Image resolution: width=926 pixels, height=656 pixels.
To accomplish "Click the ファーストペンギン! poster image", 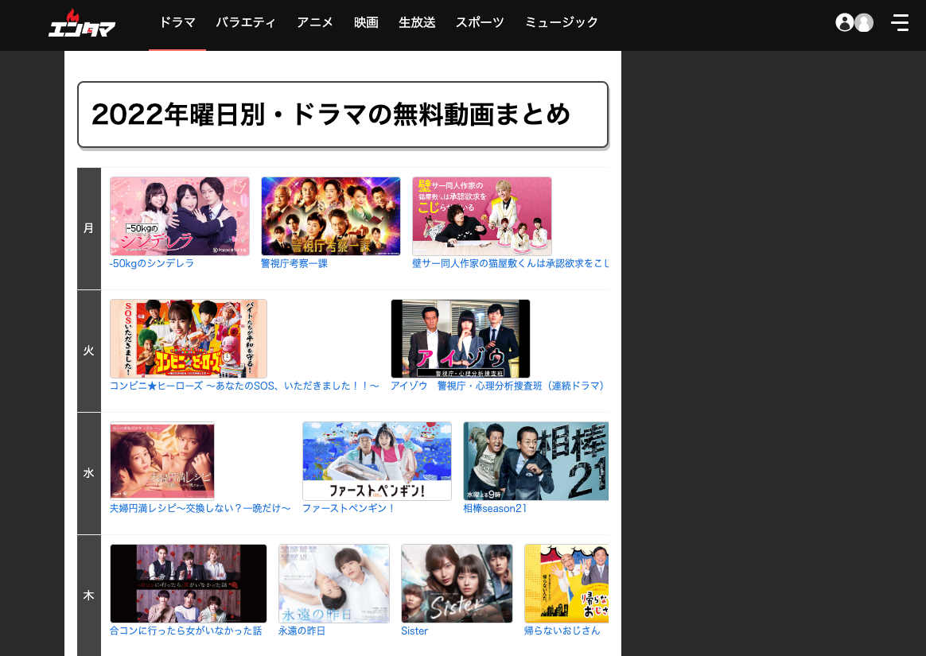I will click(x=377, y=460).
